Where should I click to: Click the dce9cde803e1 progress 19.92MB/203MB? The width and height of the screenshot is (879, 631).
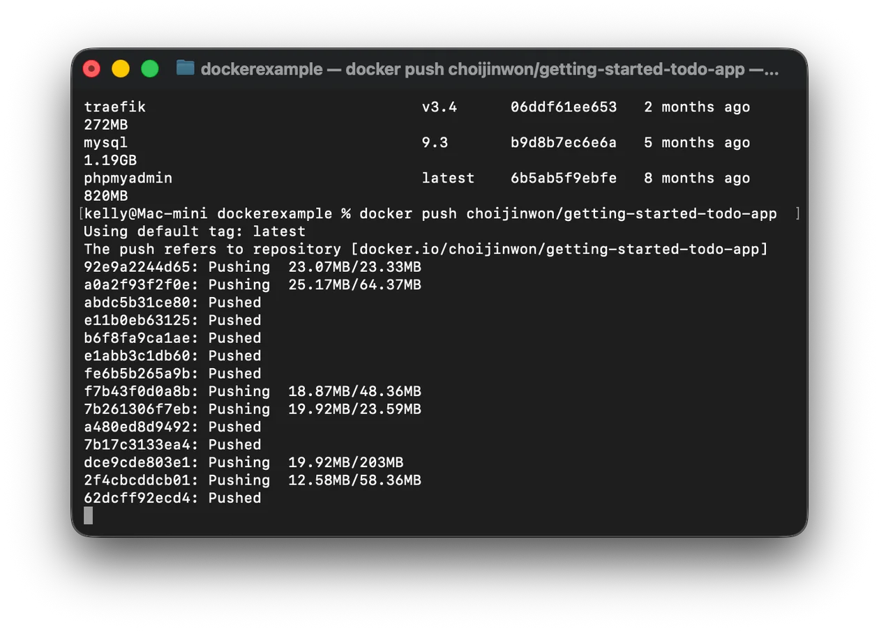tap(345, 462)
